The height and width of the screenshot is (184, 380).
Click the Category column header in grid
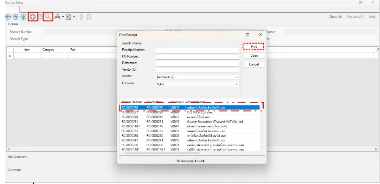(x=54, y=50)
